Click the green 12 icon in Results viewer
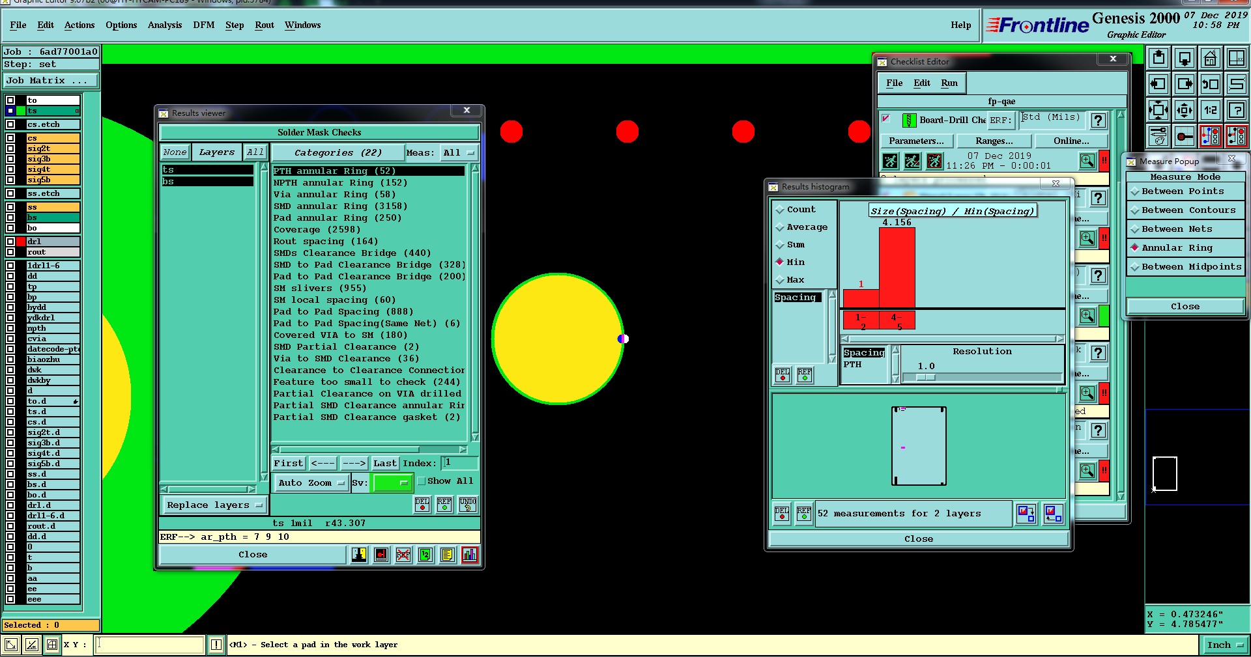Viewport: 1251px width, 657px height. point(425,555)
